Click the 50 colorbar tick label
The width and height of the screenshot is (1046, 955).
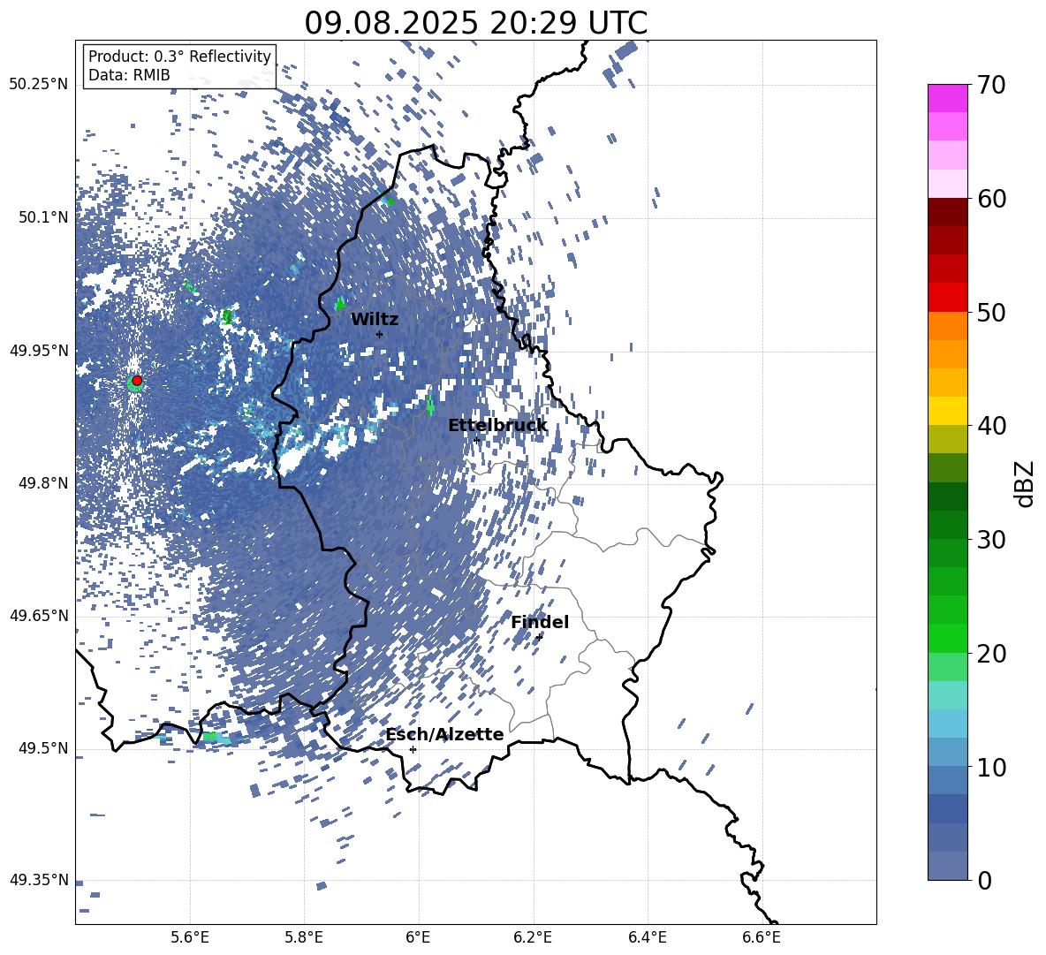(x=992, y=312)
